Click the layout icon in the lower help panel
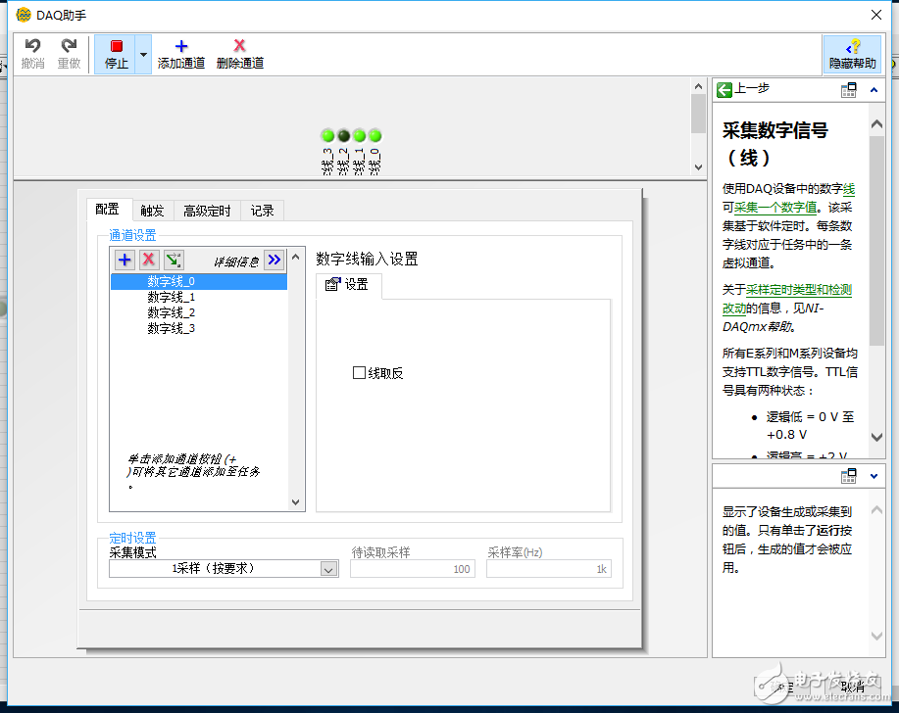The height and width of the screenshot is (713, 899). [849, 476]
